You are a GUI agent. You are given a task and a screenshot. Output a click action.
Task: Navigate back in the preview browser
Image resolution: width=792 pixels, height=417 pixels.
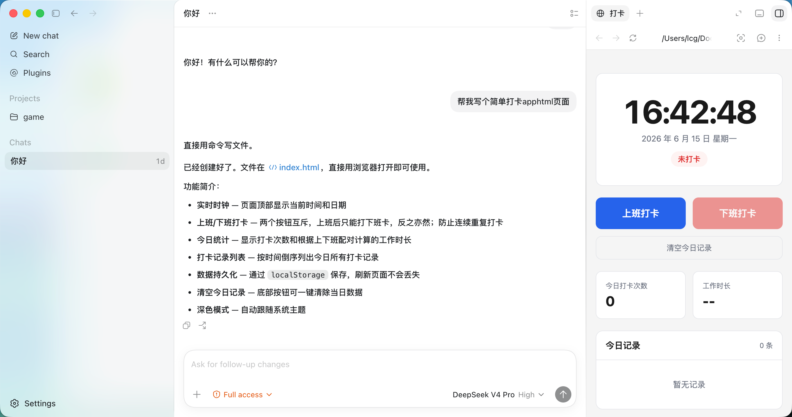(x=599, y=38)
